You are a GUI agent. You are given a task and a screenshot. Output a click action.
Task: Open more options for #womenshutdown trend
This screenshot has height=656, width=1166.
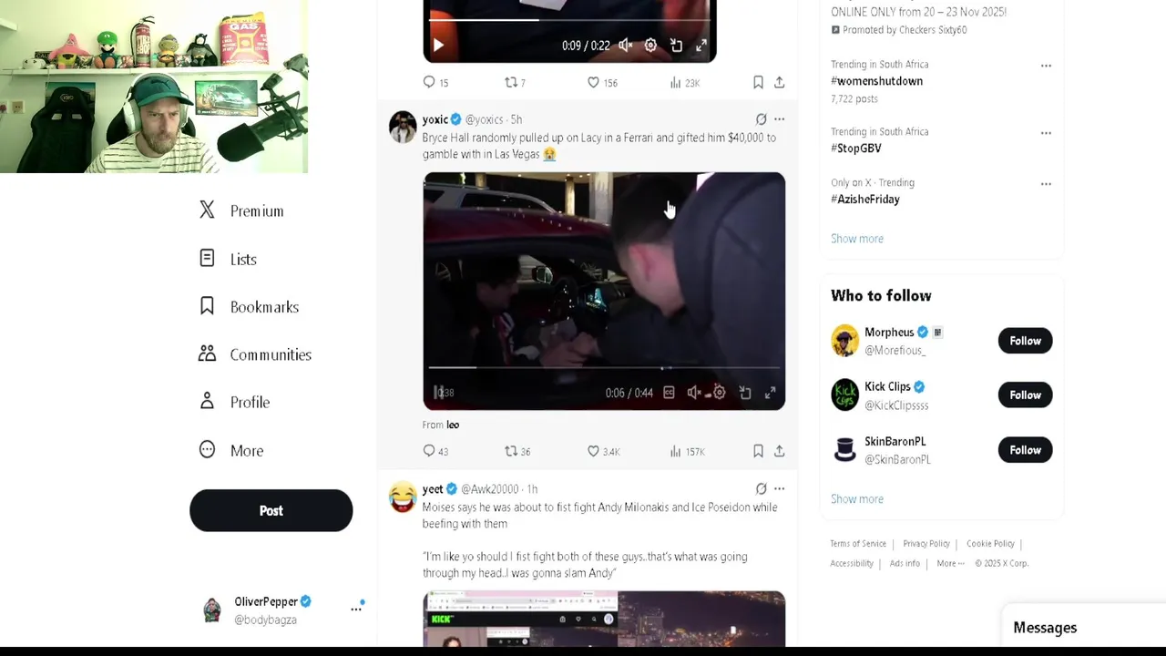click(x=1046, y=66)
